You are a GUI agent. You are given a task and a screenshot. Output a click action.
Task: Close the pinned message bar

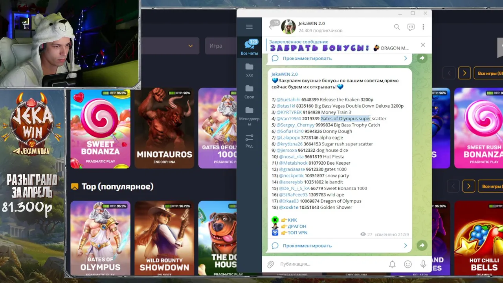pyautogui.click(x=423, y=45)
